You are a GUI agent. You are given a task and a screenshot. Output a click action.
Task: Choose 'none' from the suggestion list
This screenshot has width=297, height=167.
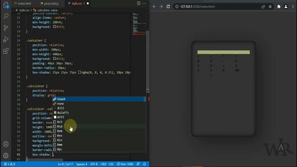point(99,103)
